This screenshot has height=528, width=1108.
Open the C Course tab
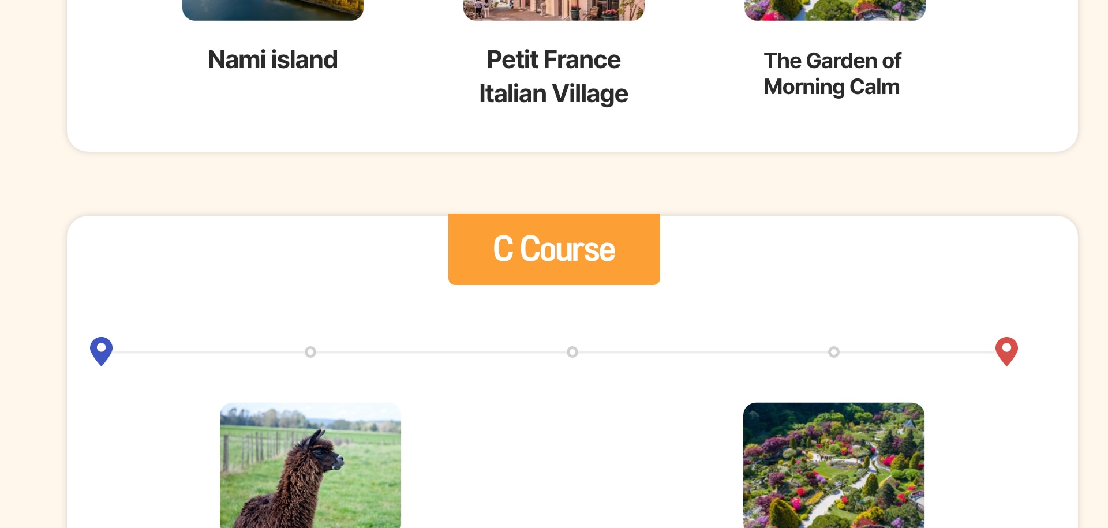554,249
